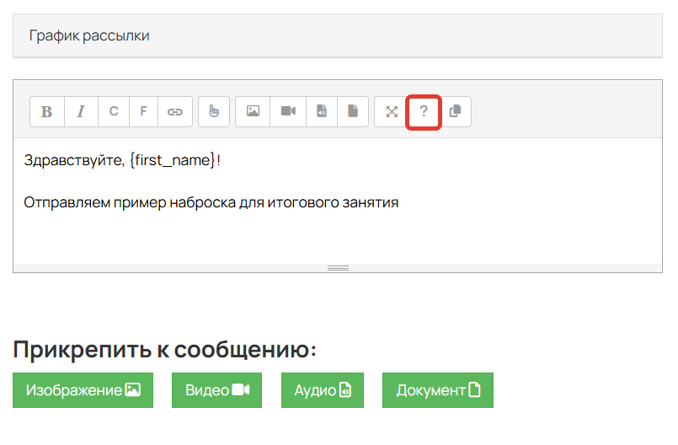This screenshot has height=445, width=678.
Task: Expand the График рассылки section
Action: (338, 35)
